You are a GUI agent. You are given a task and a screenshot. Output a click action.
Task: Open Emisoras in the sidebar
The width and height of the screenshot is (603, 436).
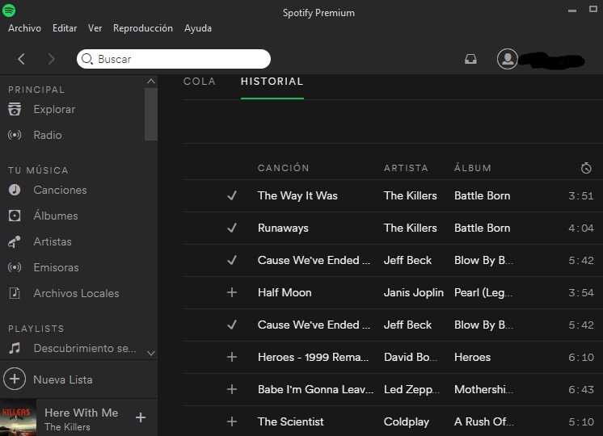coord(56,267)
